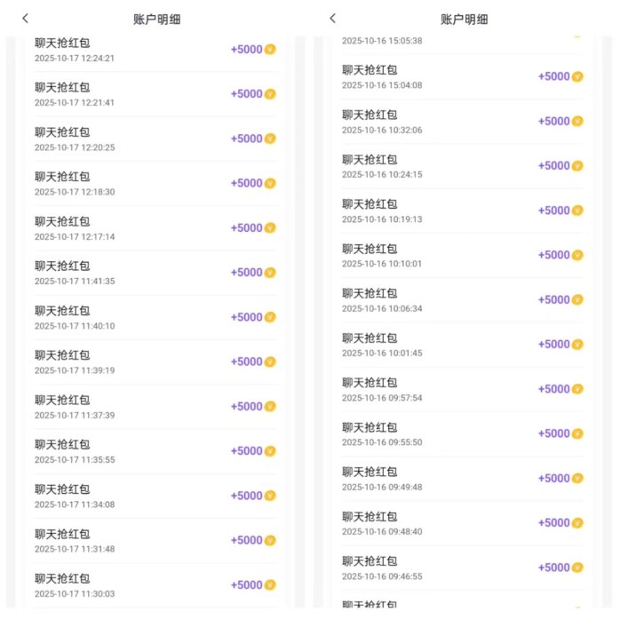Open the 聊天抢红包 entry dated 2025-10-17 11:39:19
The height and width of the screenshot is (620, 620).
[155, 362]
